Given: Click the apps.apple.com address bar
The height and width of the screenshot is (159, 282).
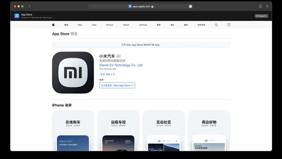Looking at the screenshot, I should pos(141,6).
